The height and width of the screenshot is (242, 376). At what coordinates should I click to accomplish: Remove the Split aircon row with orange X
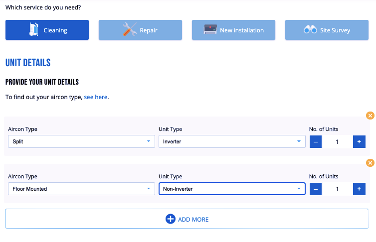click(370, 116)
